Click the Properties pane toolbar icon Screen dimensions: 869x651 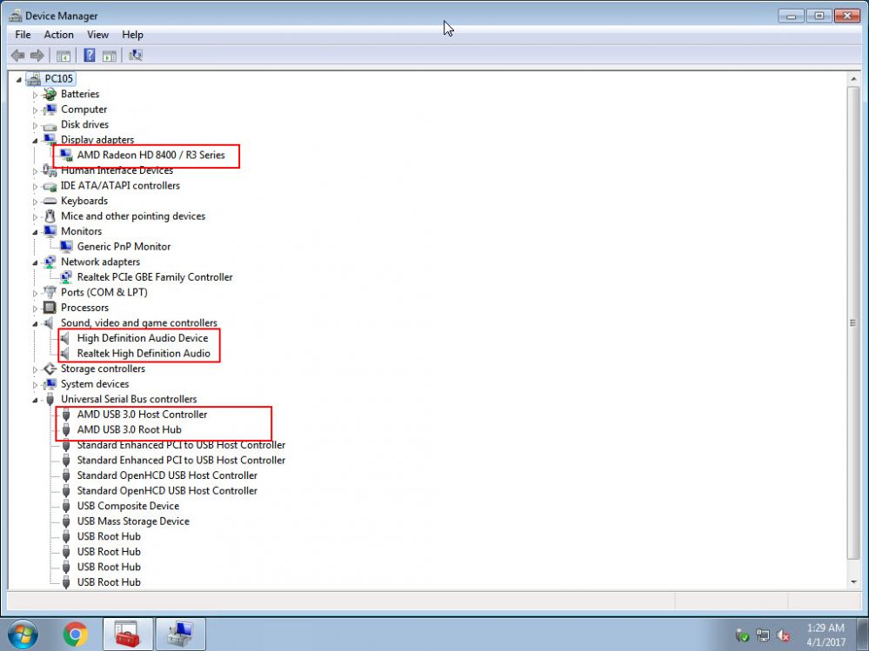110,56
